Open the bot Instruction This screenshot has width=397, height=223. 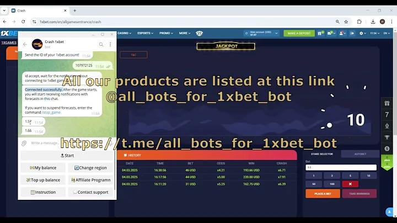click(x=43, y=192)
